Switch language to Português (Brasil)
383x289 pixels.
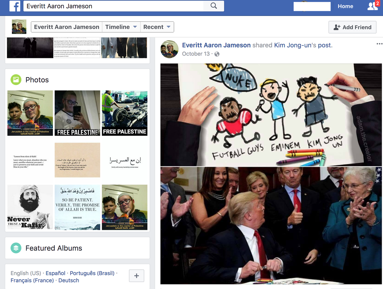click(92, 273)
